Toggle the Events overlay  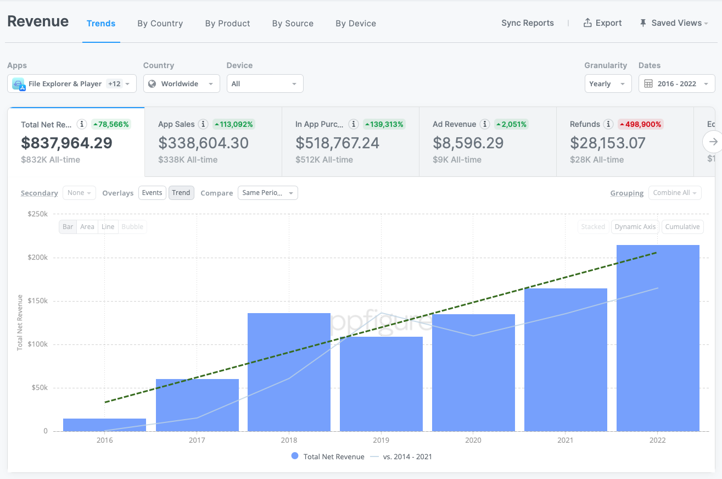pyautogui.click(x=152, y=193)
